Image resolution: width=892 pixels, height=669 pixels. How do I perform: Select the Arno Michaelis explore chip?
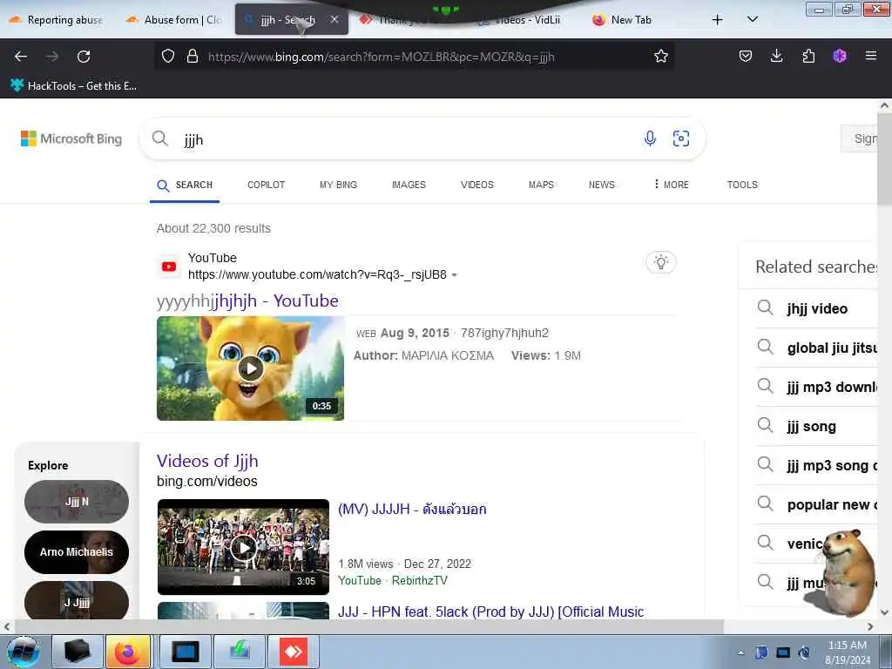pos(77,551)
